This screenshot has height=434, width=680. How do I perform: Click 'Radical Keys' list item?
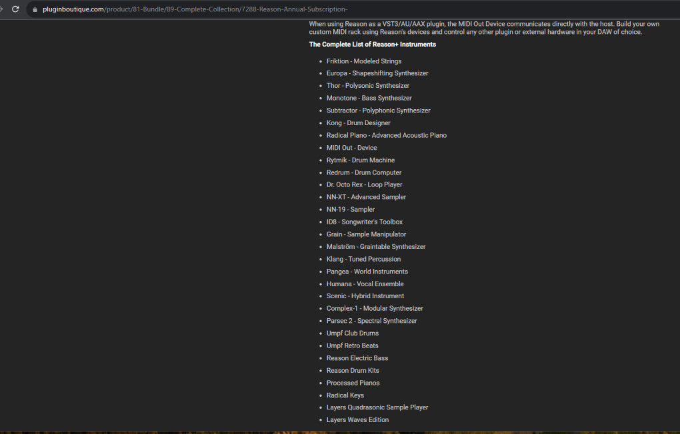pos(345,395)
